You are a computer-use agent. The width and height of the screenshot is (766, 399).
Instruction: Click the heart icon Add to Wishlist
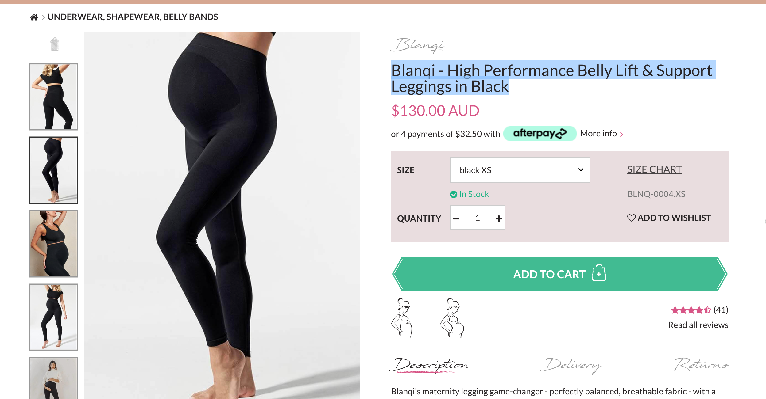coord(669,218)
